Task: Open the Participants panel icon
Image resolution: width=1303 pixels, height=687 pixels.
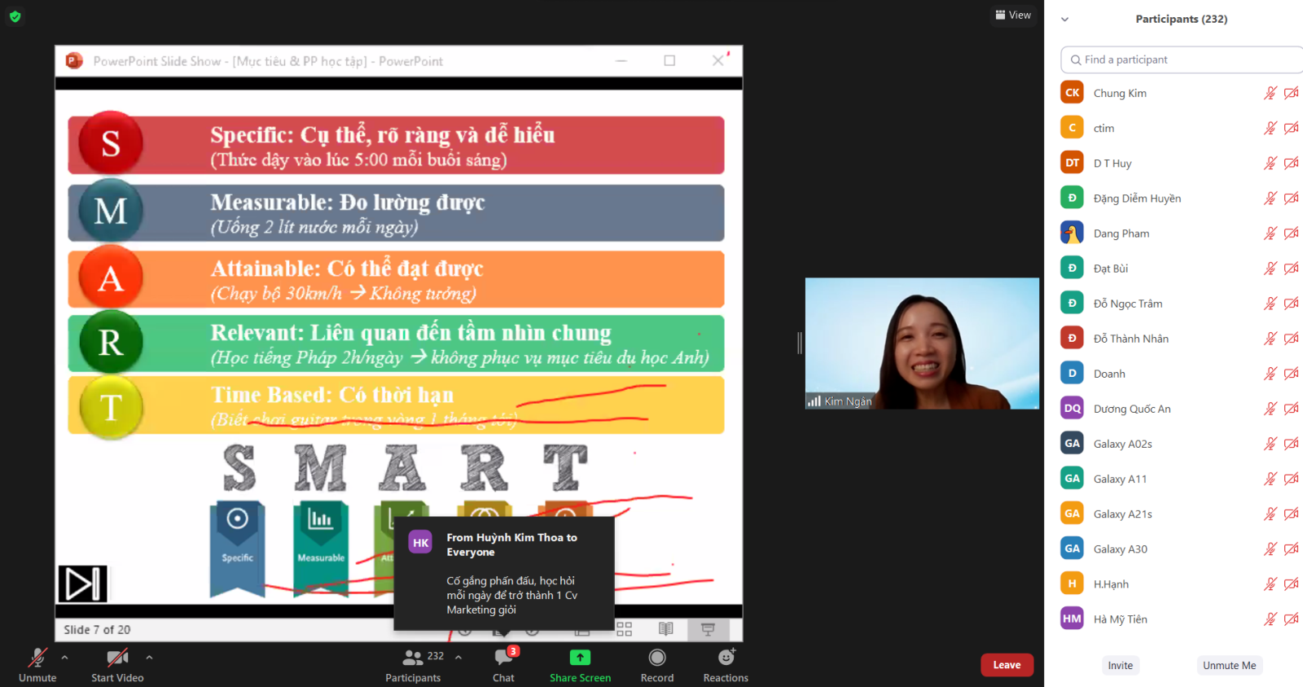Action: [413, 658]
